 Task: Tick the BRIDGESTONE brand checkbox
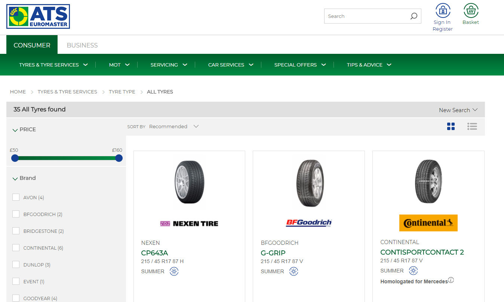(x=16, y=231)
